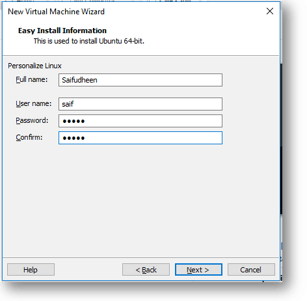Select the User name input box
The image size is (307, 301).
140,104
